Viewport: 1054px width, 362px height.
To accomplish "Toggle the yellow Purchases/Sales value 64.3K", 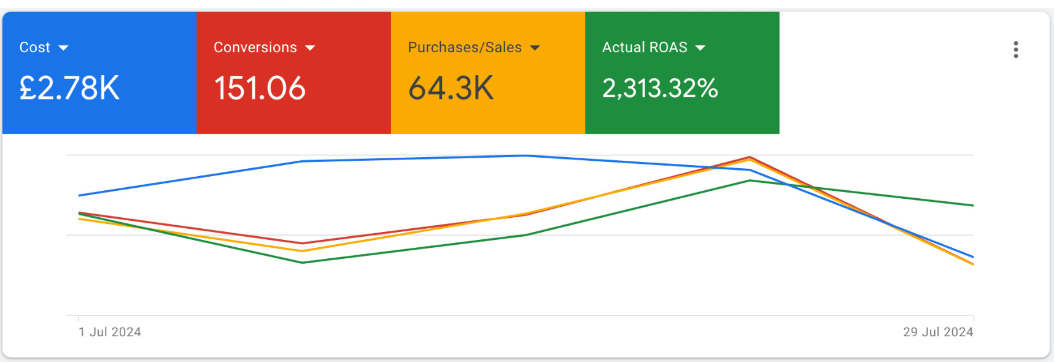I will click(451, 88).
